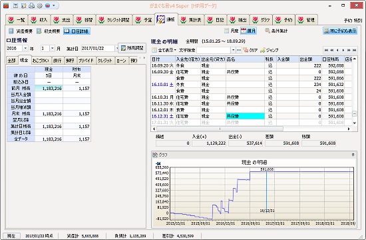The height and width of the screenshot is (240, 366).
Task: Open the calculator quick-access icon
Action: coord(16,5)
